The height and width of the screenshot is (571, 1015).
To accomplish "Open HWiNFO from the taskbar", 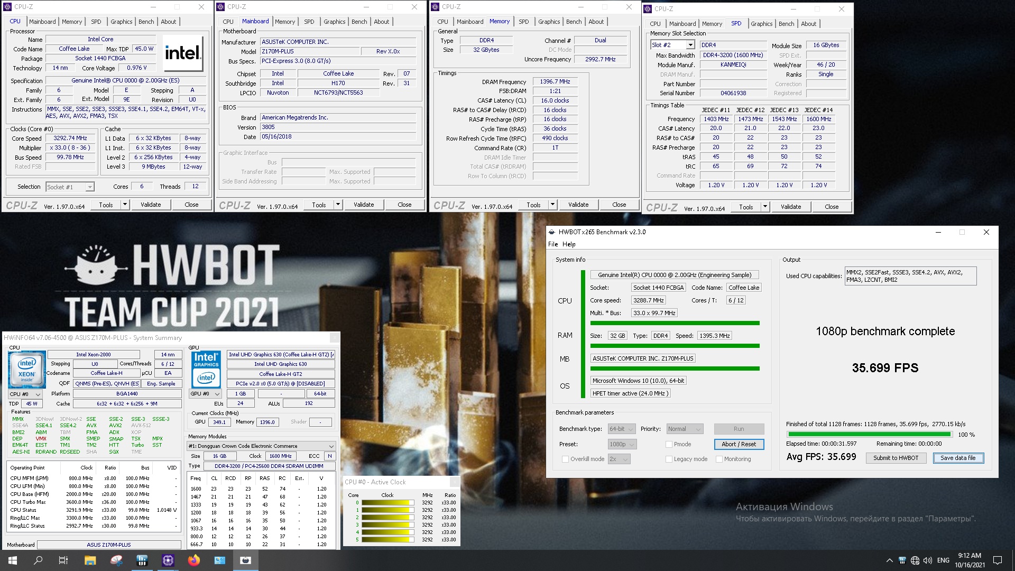I will point(142,560).
